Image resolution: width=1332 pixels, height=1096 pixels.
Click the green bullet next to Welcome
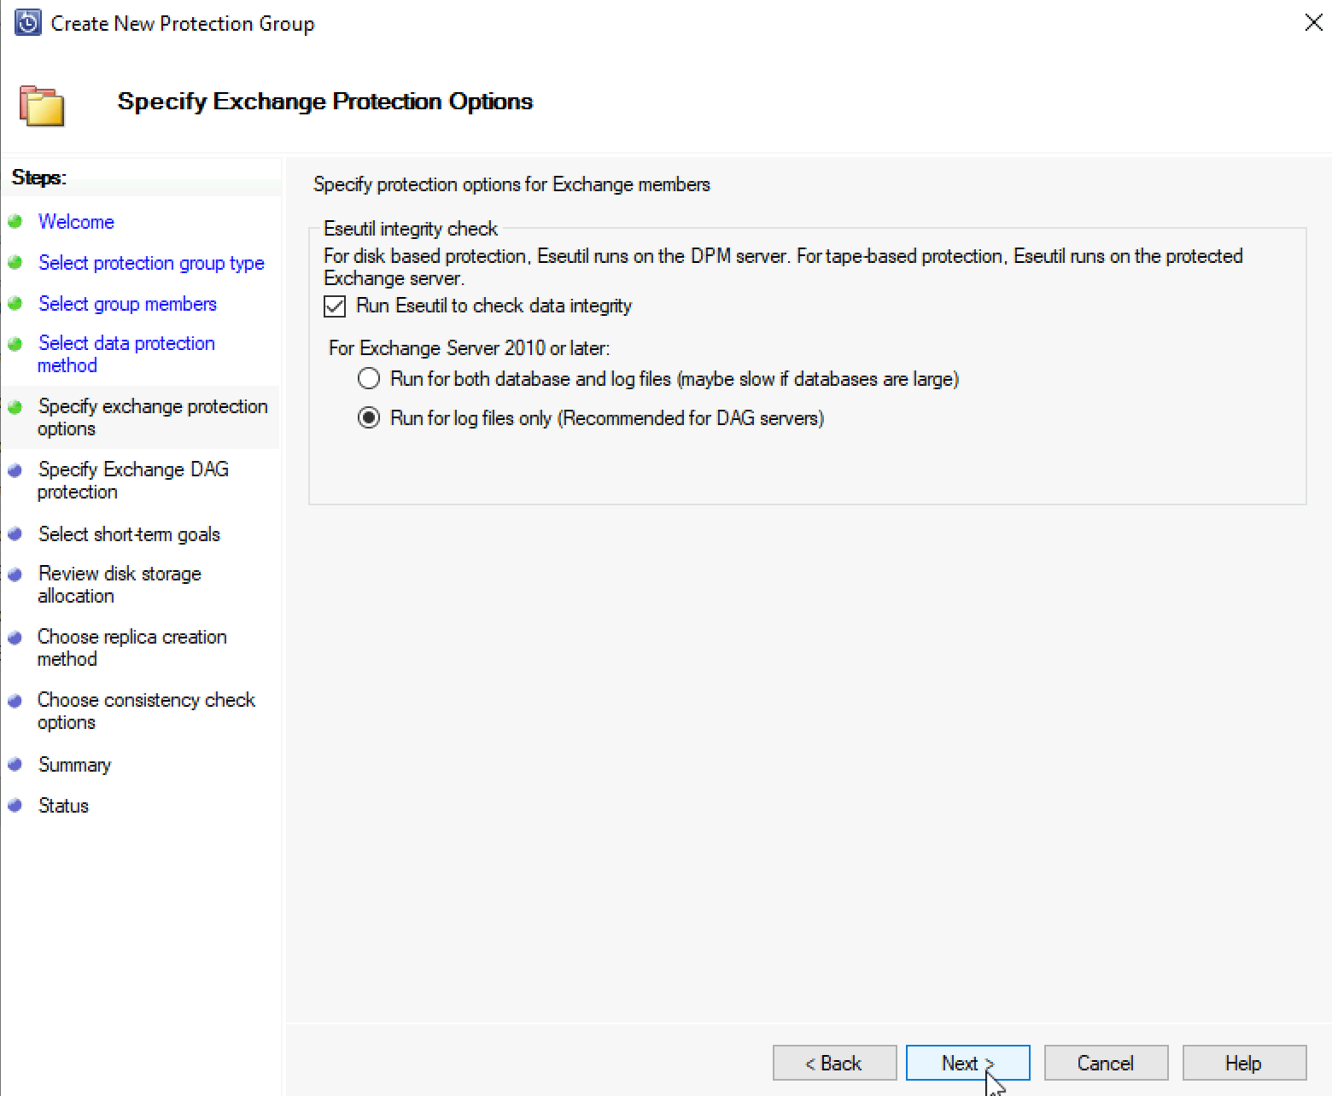[15, 222]
